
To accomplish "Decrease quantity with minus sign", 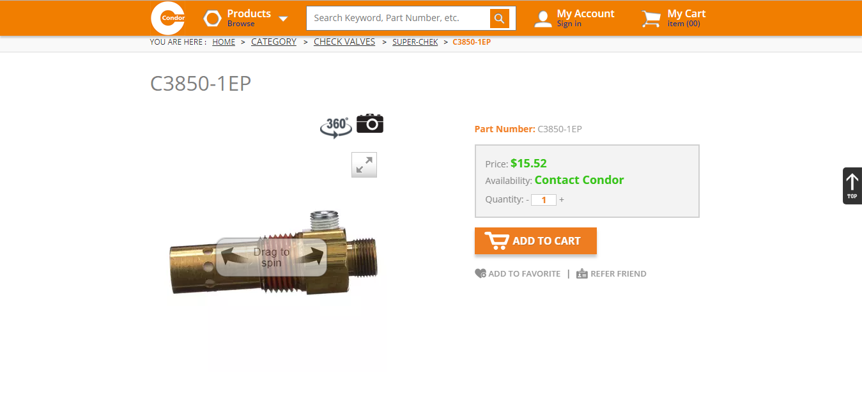I will pyautogui.click(x=527, y=200).
